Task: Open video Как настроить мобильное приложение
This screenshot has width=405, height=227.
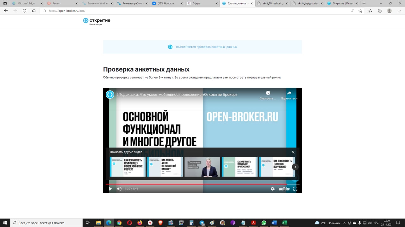Action: (240, 167)
